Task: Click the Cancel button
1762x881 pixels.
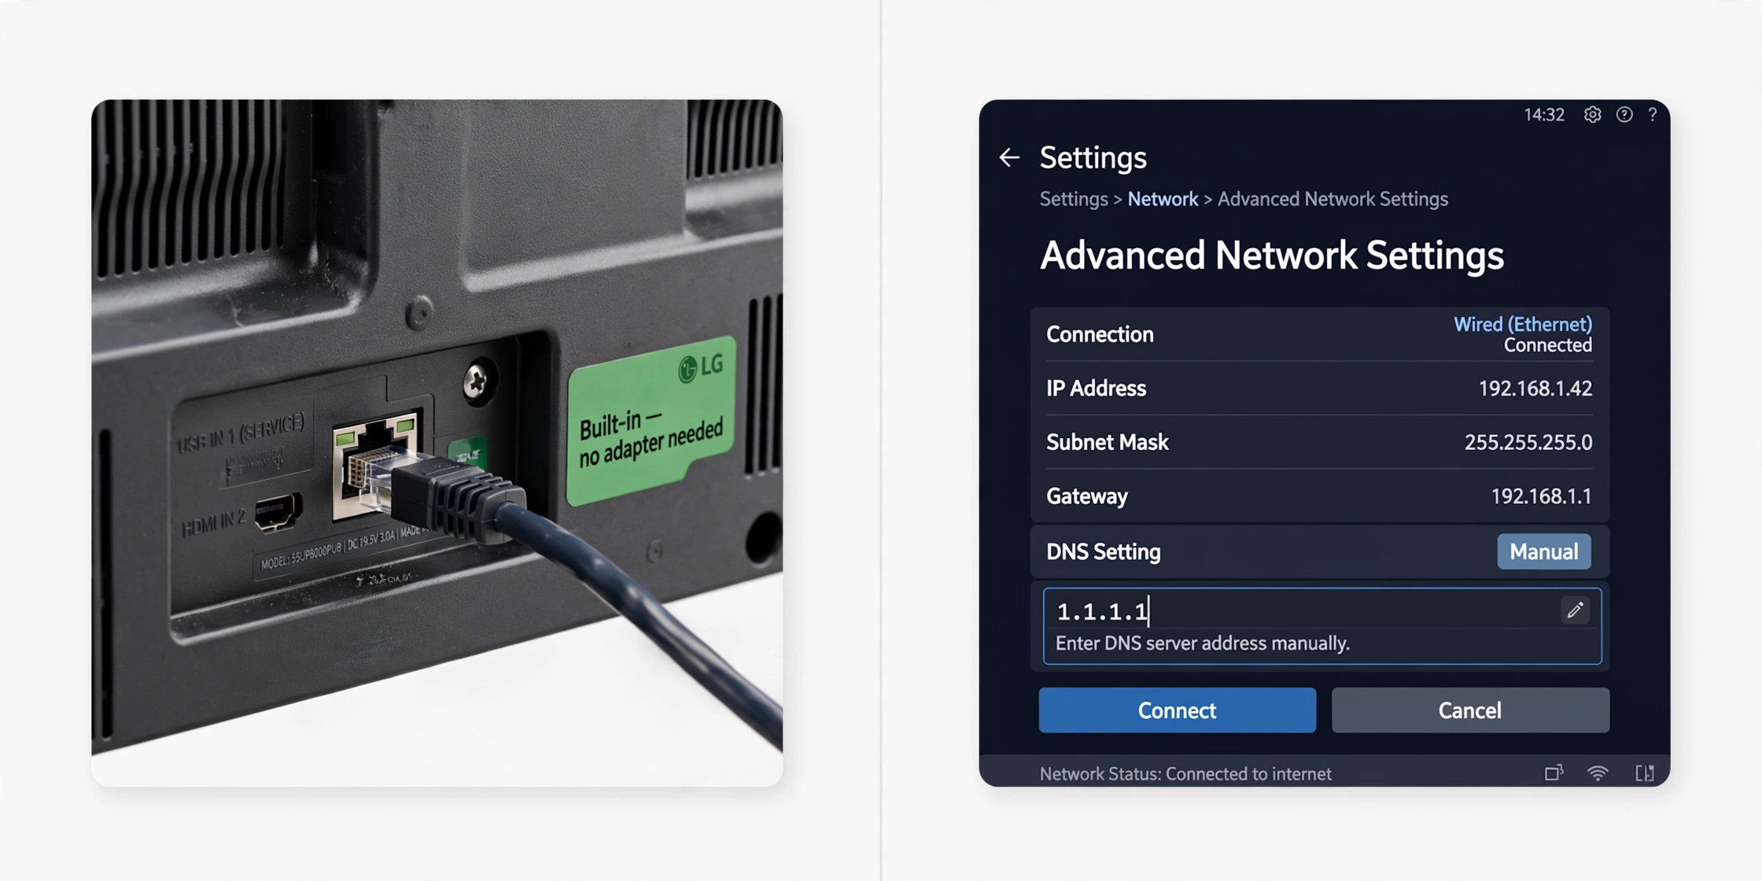Action: [1470, 710]
